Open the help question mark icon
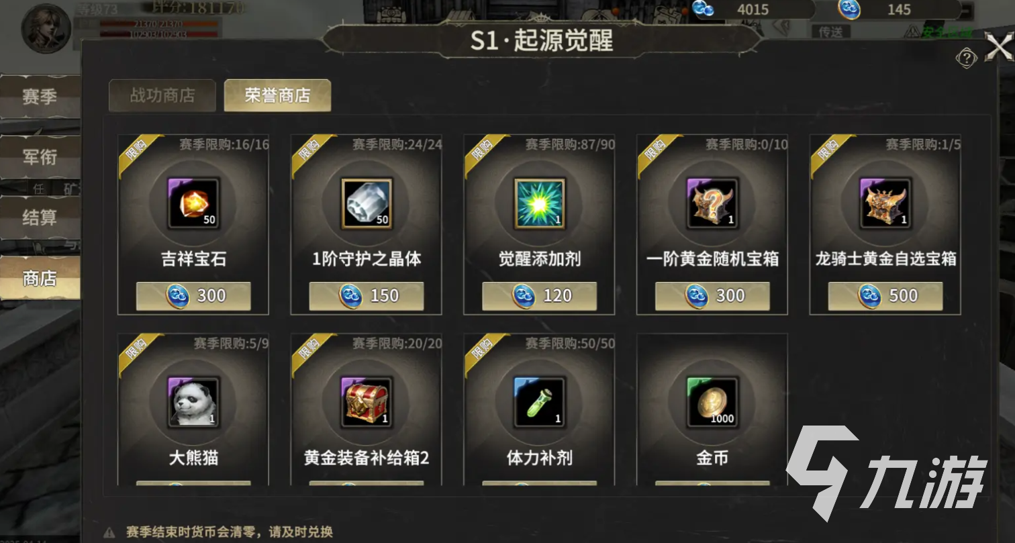This screenshot has height=543, width=1015. 966,58
